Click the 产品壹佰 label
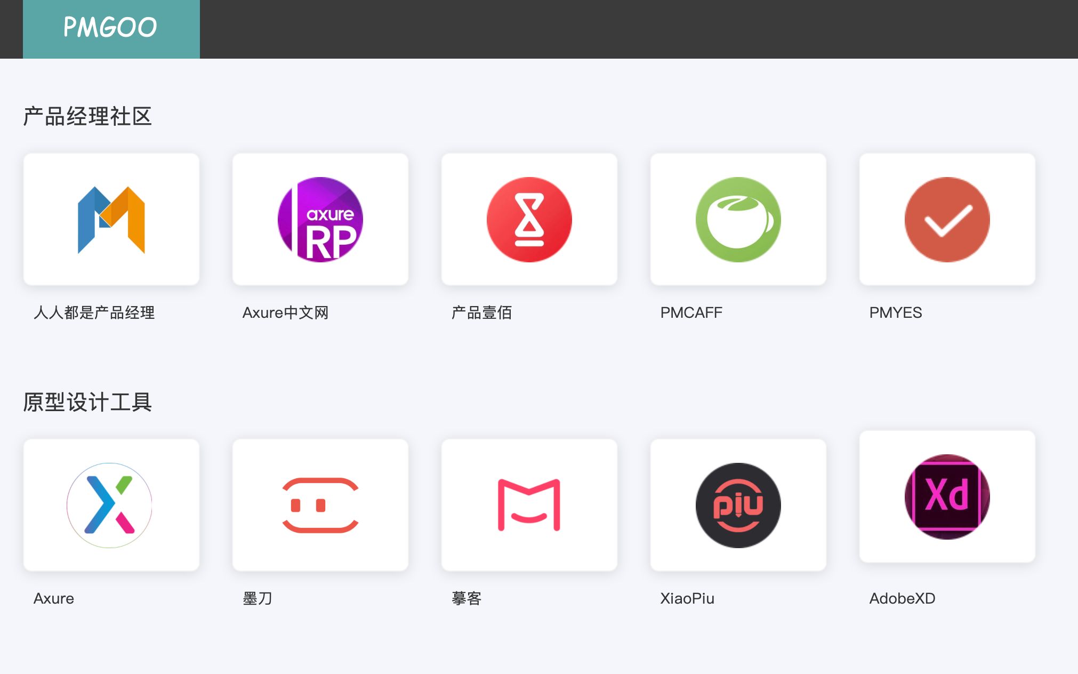The image size is (1078, 674). pyautogui.click(x=482, y=312)
